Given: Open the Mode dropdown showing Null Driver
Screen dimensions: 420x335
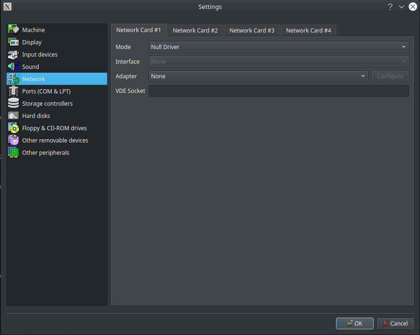Looking at the screenshot, I should 279,47.
